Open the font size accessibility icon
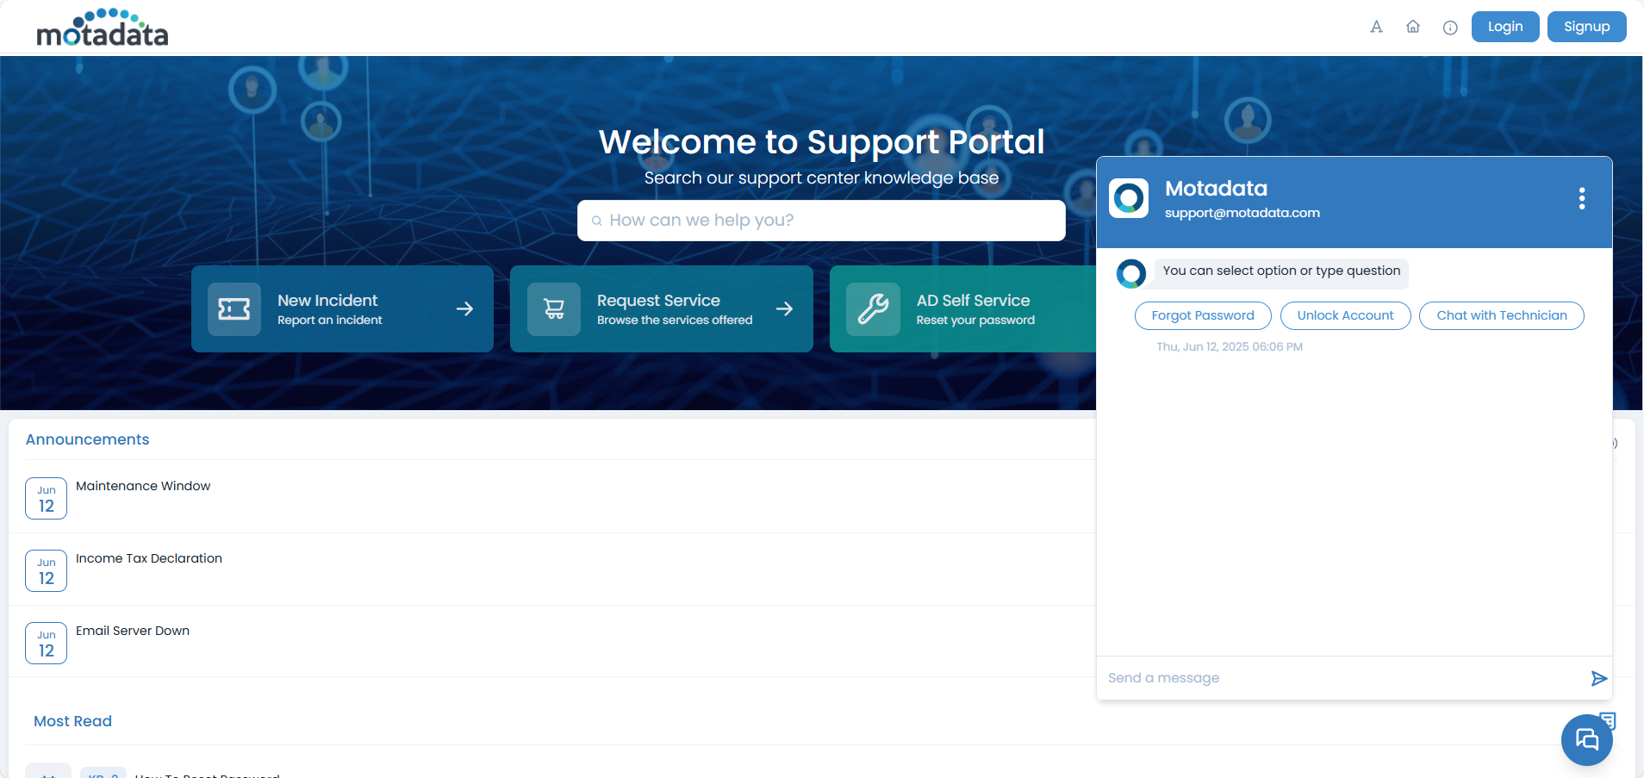The width and height of the screenshot is (1644, 778). tap(1376, 27)
